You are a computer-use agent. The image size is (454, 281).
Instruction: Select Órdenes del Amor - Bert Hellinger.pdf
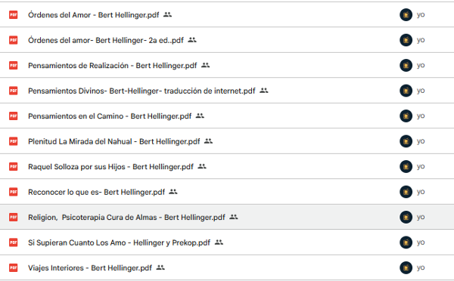(94, 15)
